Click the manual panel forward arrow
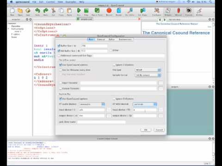The image size is (222, 166). (x=165, y=20)
